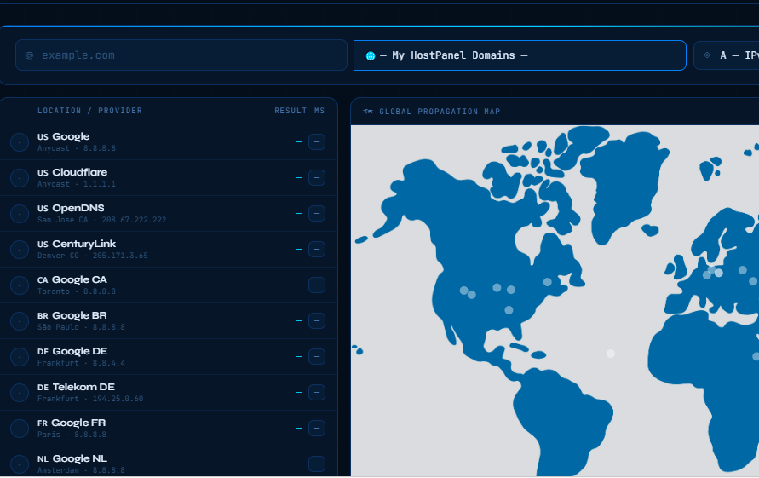Select the US CenturyLink provider name

77,244
